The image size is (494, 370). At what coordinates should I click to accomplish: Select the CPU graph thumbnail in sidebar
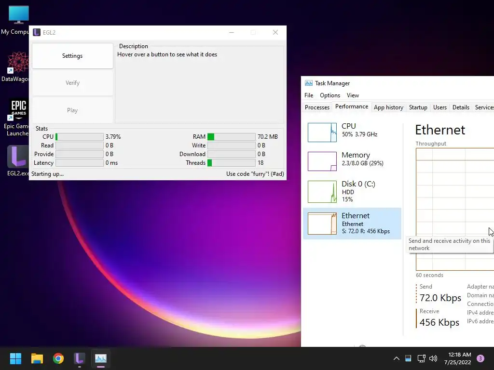click(322, 132)
